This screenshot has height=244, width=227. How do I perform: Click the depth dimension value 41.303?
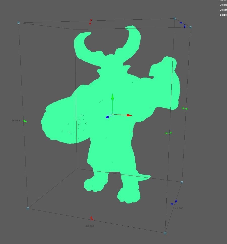pyautogui.click(x=179, y=208)
